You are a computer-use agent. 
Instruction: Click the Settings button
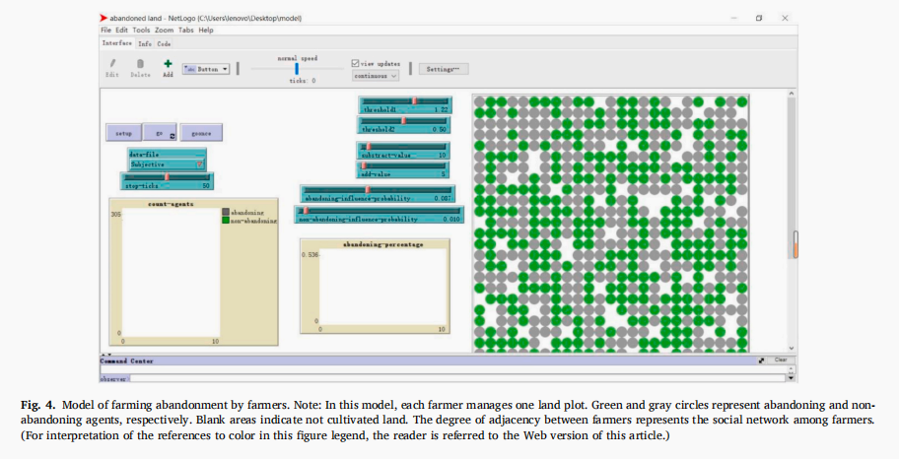coord(444,69)
